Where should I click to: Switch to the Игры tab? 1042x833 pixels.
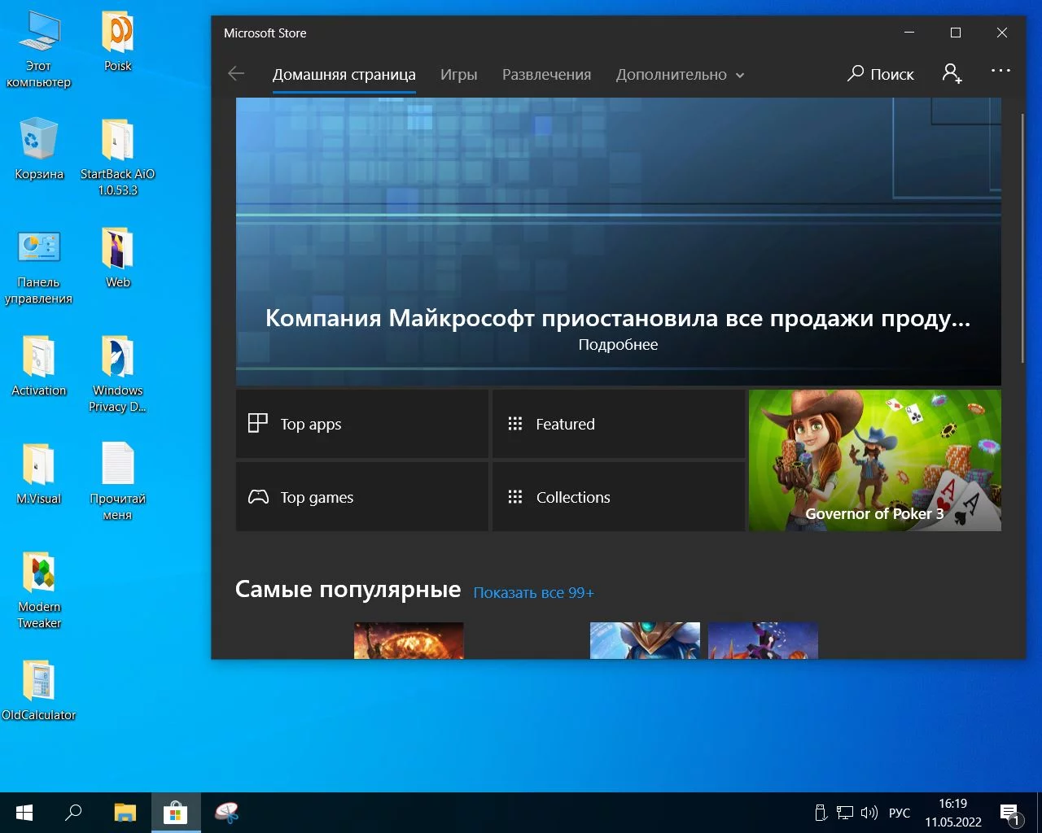[459, 75]
